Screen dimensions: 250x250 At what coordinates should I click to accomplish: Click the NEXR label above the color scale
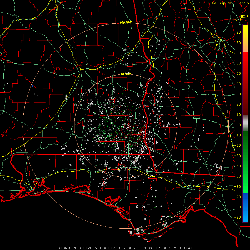(244, 17)
